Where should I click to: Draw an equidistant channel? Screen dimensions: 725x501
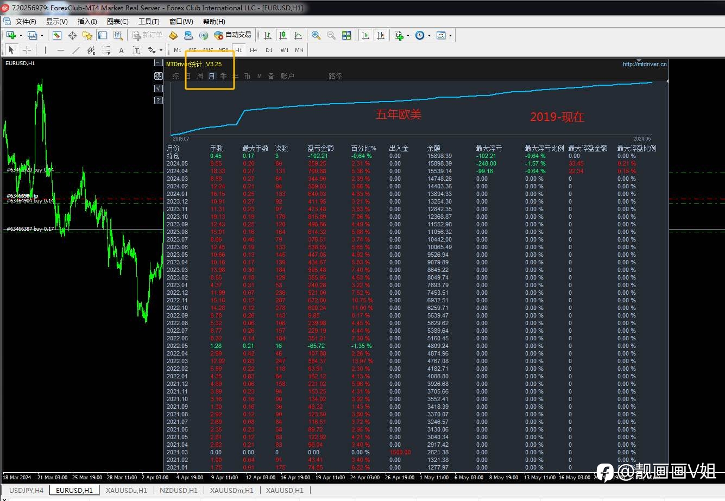point(91,50)
